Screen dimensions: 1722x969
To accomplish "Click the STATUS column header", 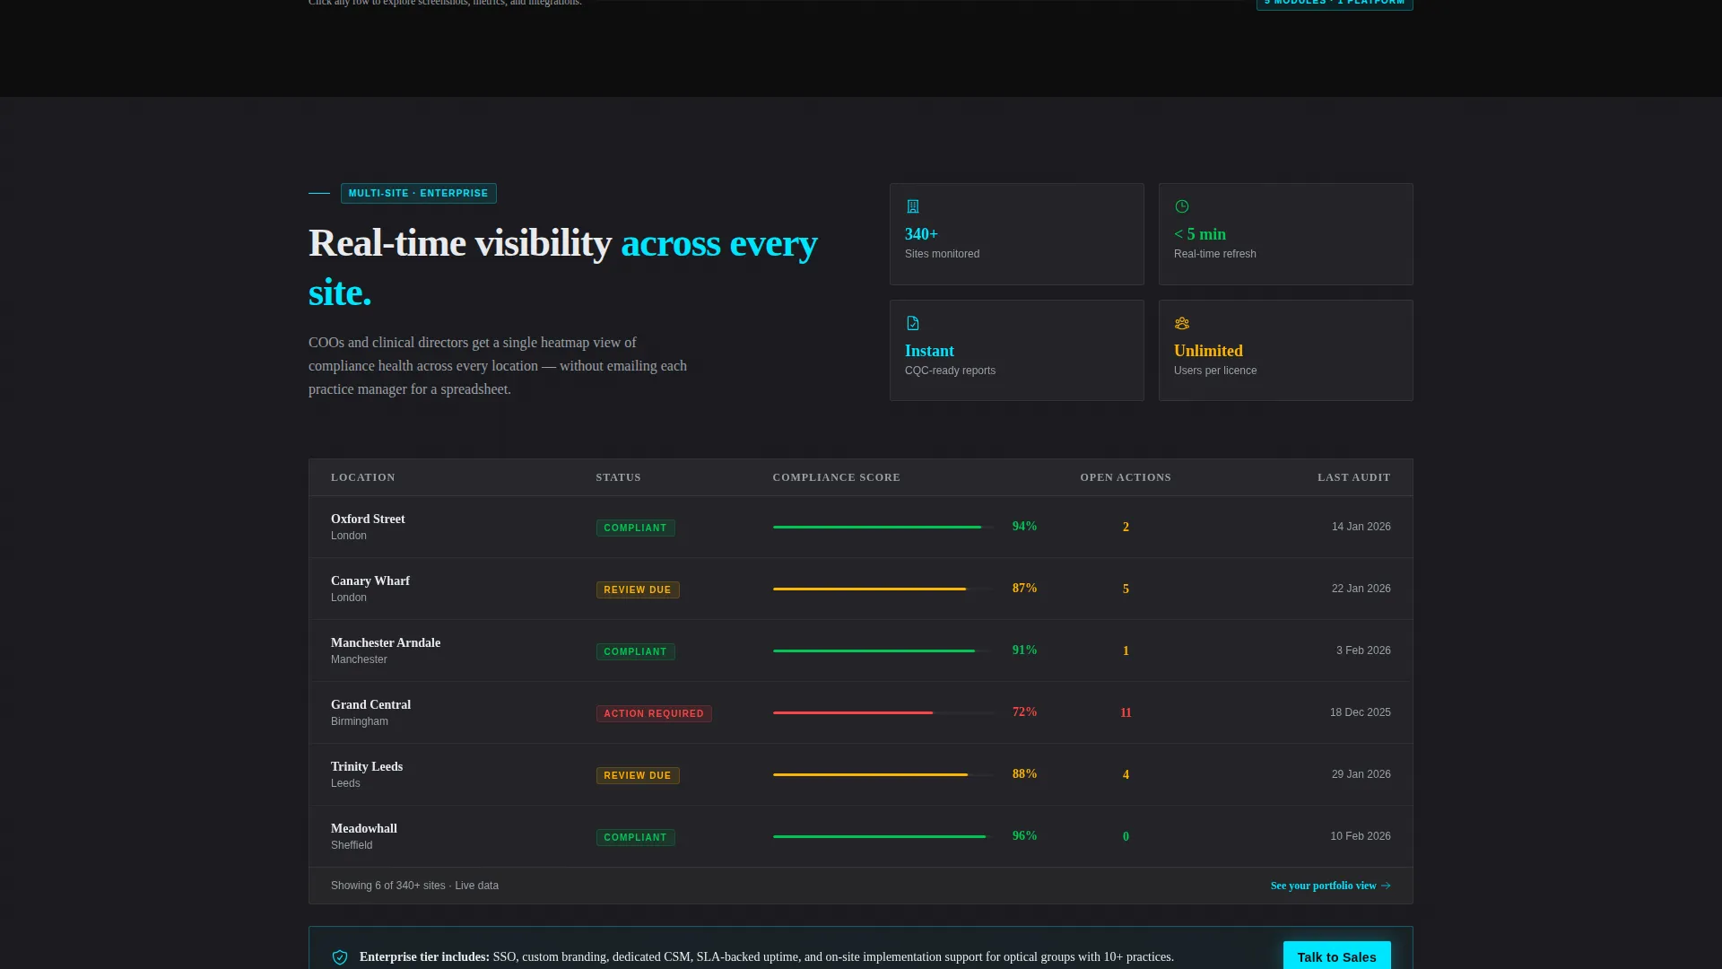I will coord(618,477).
